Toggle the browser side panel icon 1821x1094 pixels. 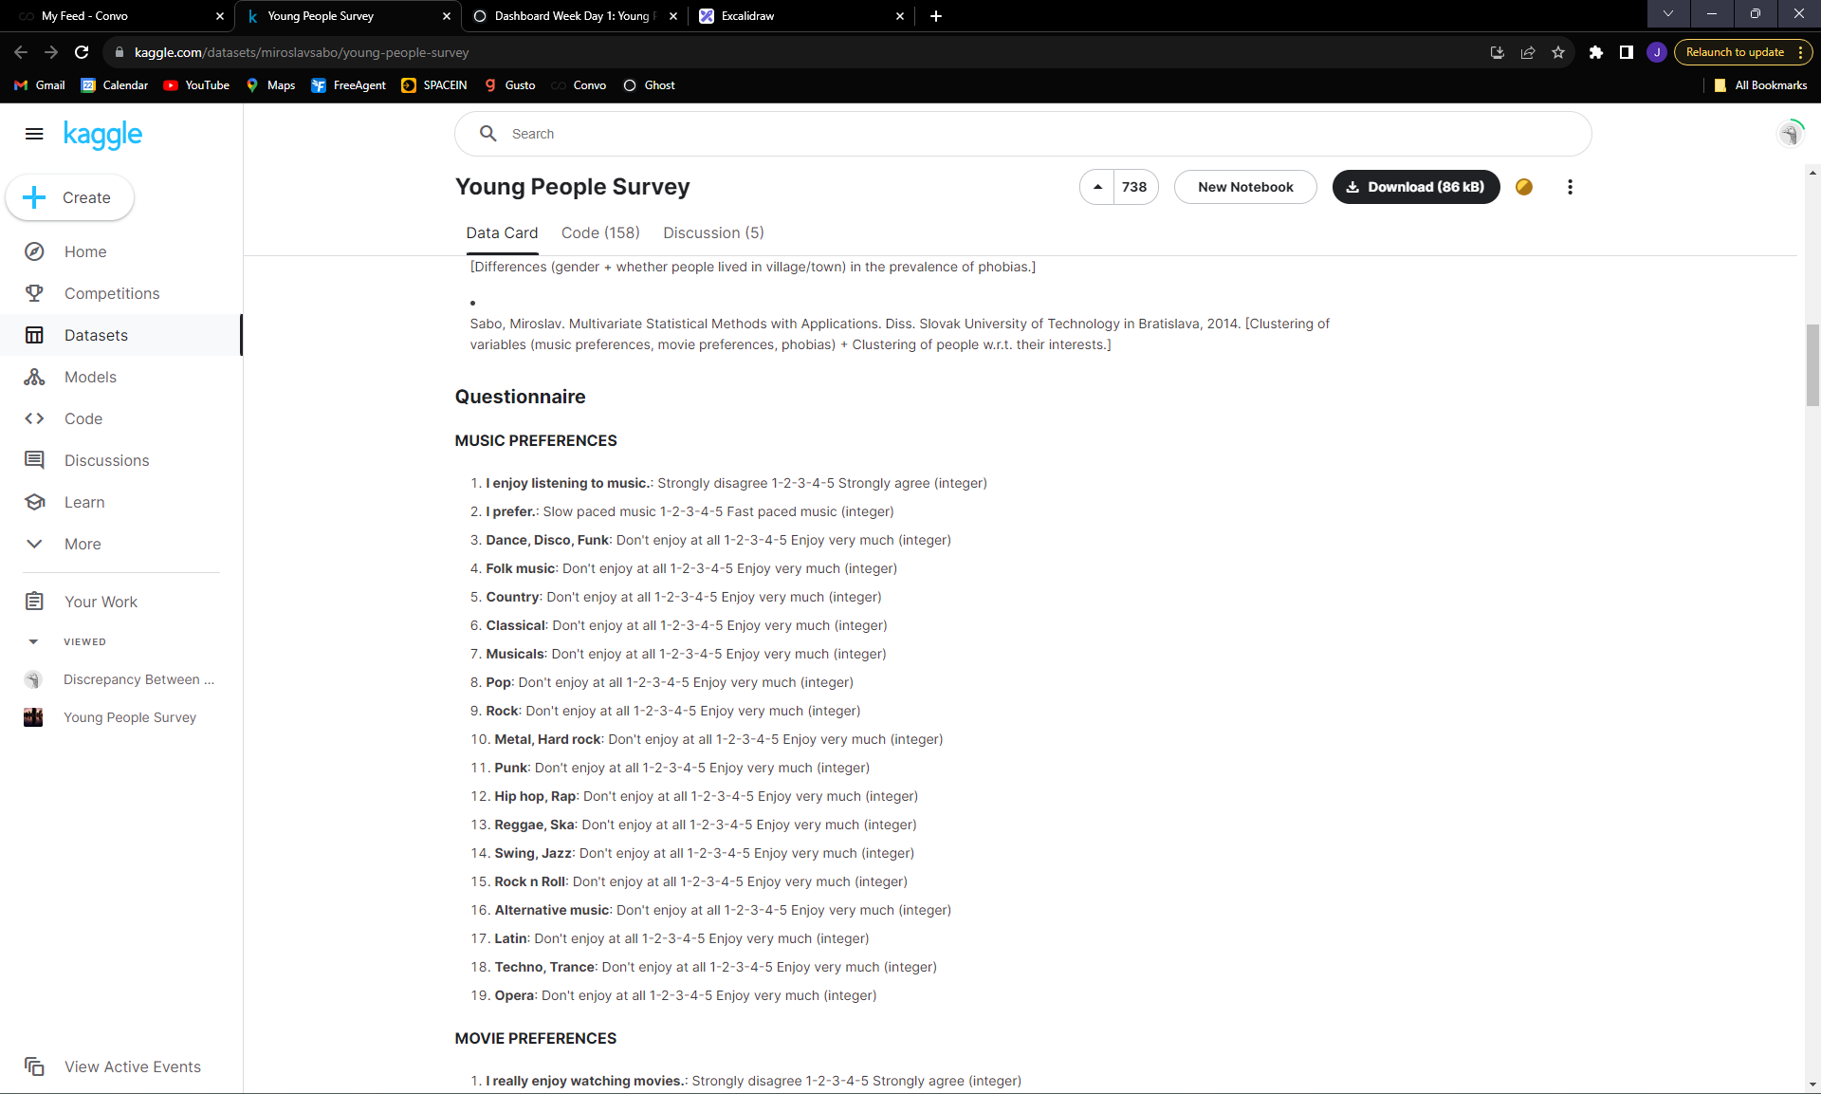pyautogui.click(x=1627, y=52)
